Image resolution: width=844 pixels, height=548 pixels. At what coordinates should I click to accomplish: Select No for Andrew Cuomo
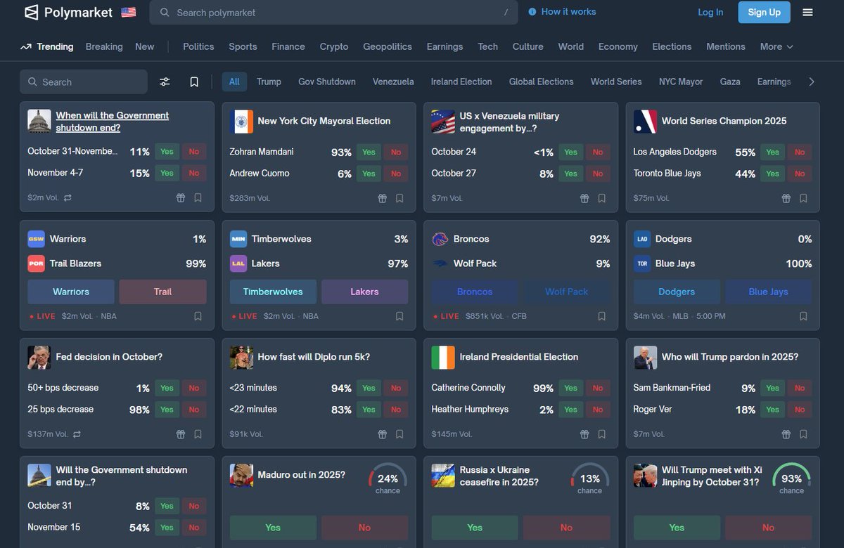coord(396,174)
